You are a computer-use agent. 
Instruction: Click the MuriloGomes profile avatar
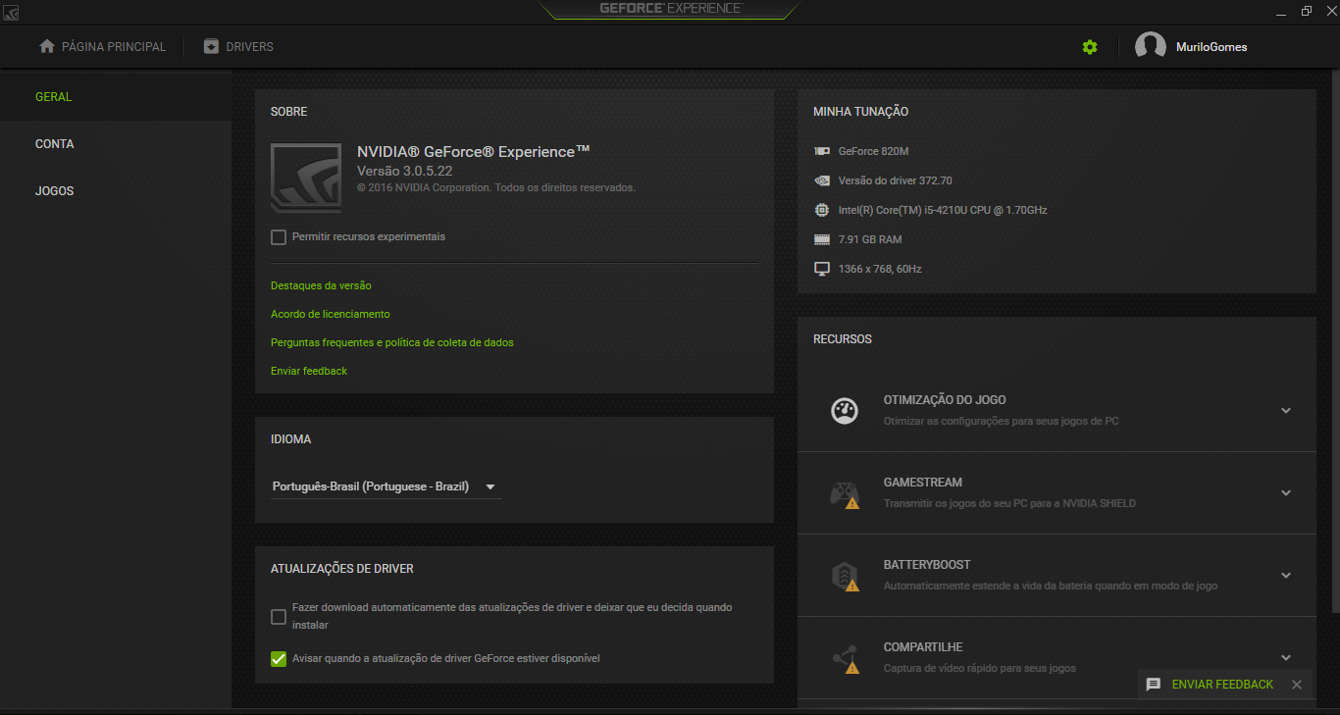(x=1151, y=46)
